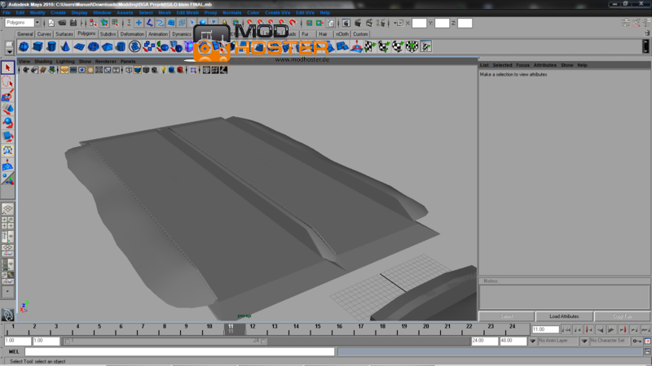This screenshot has width=652, height=366.
Task: Go to end of playback range
Action: (x=645, y=329)
